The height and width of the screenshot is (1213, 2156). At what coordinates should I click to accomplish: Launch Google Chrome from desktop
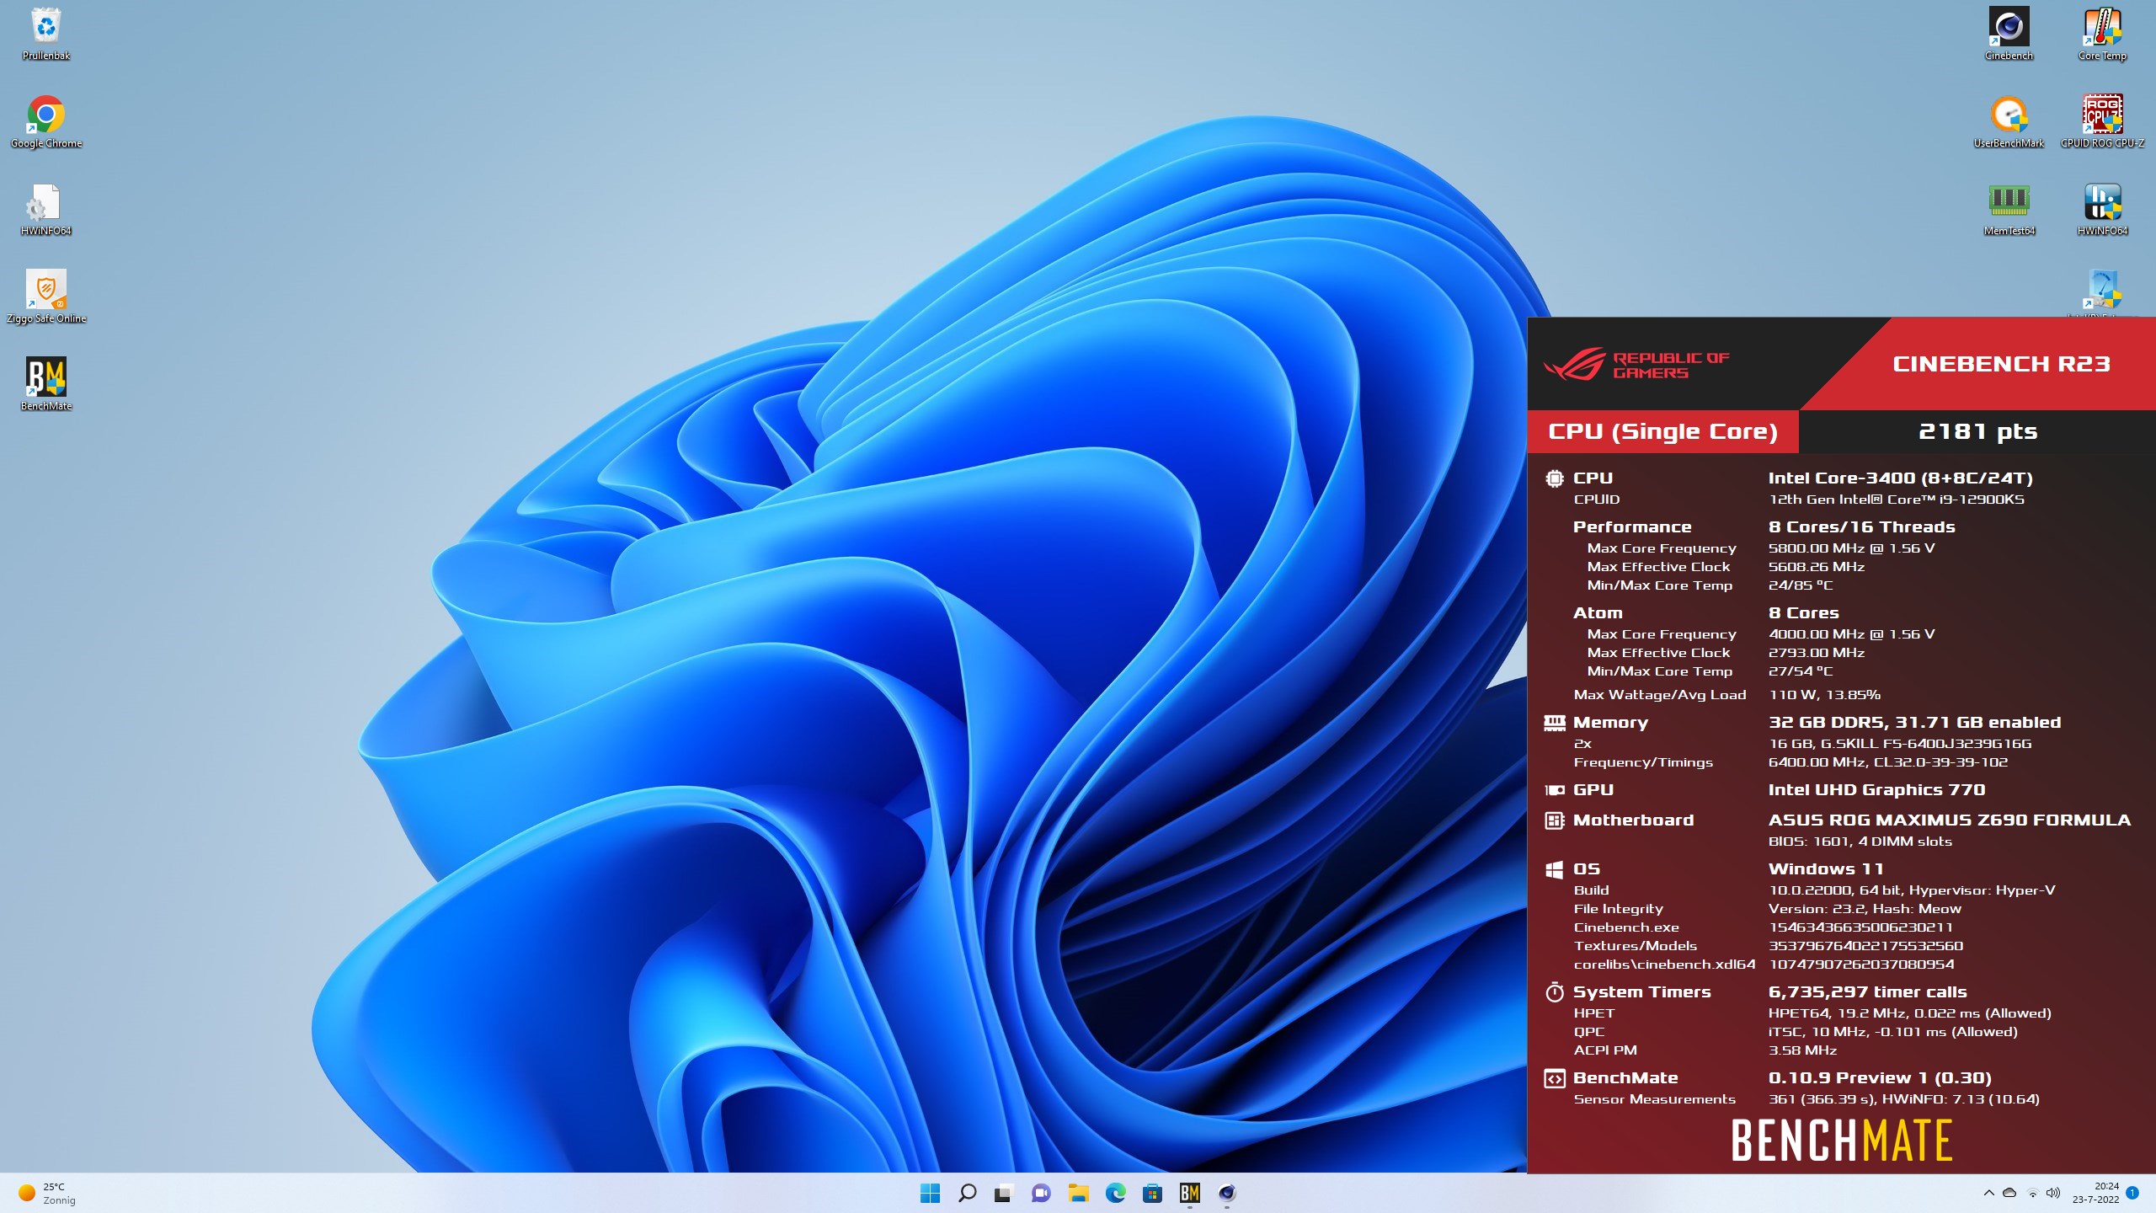pos(46,122)
